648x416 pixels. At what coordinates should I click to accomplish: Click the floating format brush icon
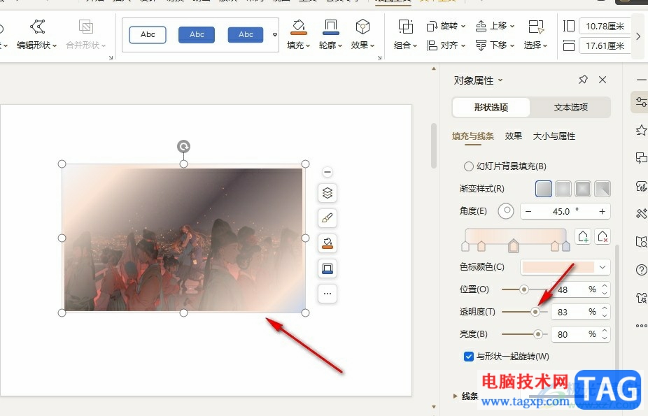[x=327, y=218]
